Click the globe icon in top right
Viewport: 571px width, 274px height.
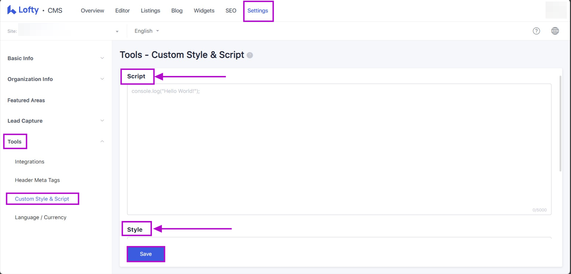coord(555,31)
